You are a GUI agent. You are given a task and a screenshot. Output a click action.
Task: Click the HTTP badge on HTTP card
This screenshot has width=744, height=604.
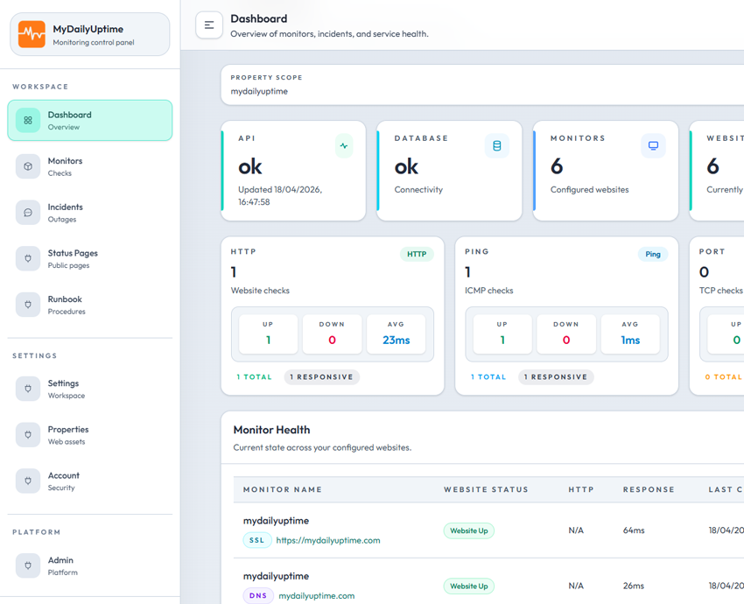(x=417, y=255)
